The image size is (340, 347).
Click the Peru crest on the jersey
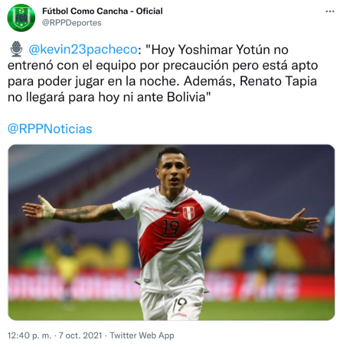point(189,213)
